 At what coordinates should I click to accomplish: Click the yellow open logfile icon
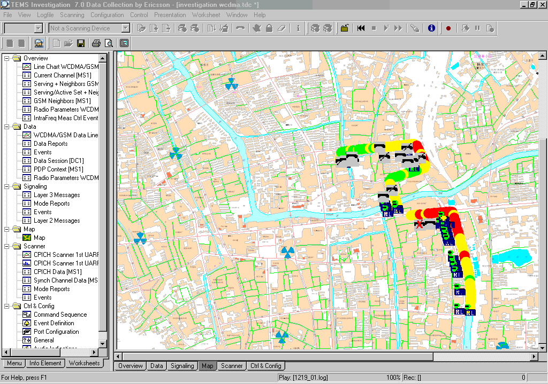click(345, 28)
